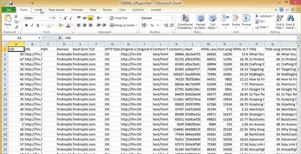Viewport: 301px width, 154px height.
Task: Decrease font size with Shrink Font
Action: (70, 18)
